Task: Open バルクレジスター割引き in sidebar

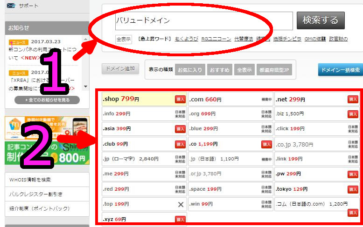Action: tap(47, 194)
